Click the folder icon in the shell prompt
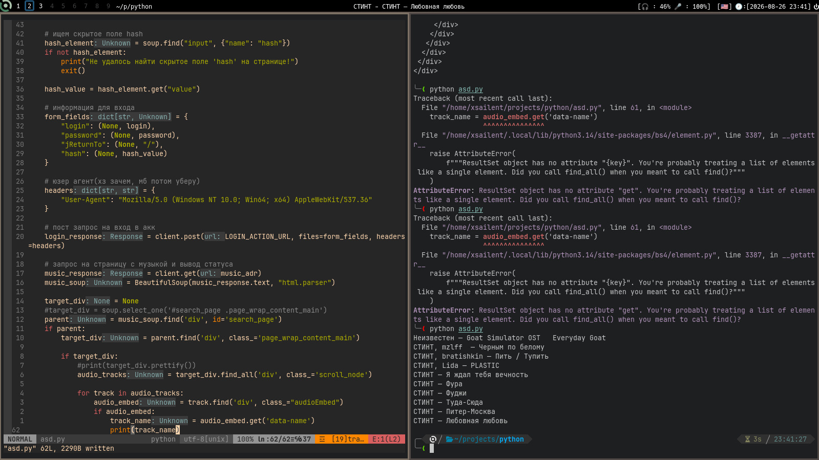 coord(449,439)
